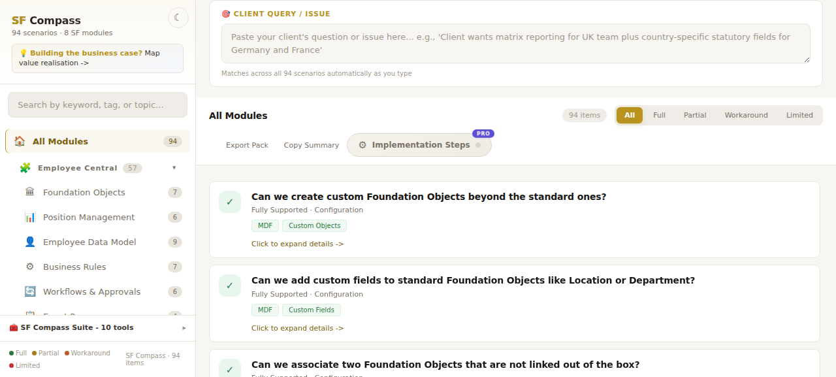
Task: Toggle dark mode with the moon icon
Action: point(178,18)
